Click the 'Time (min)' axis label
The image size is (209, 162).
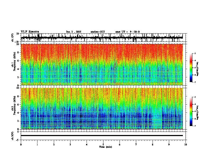[x=106, y=147]
